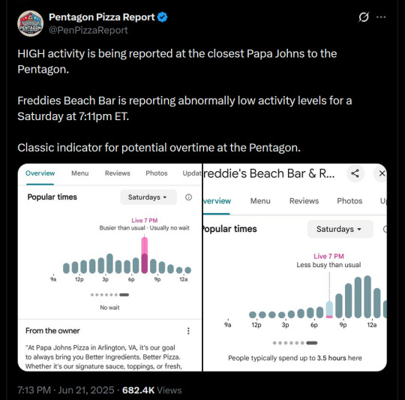
Task: Click the tallest bar in Freddie's chart
Action: tap(367, 296)
